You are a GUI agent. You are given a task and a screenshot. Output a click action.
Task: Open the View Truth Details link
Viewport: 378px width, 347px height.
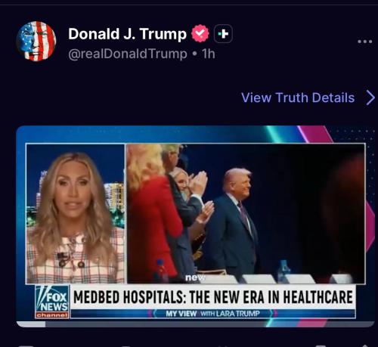(x=298, y=98)
